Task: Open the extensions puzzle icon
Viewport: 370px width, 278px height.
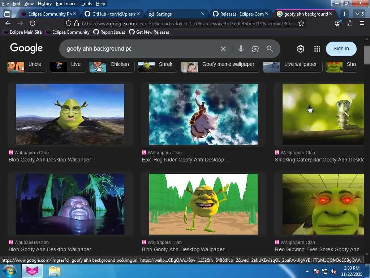Action: point(350,23)
